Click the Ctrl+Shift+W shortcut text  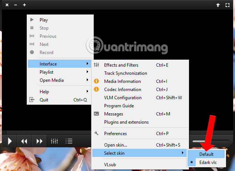click(169, 98)
